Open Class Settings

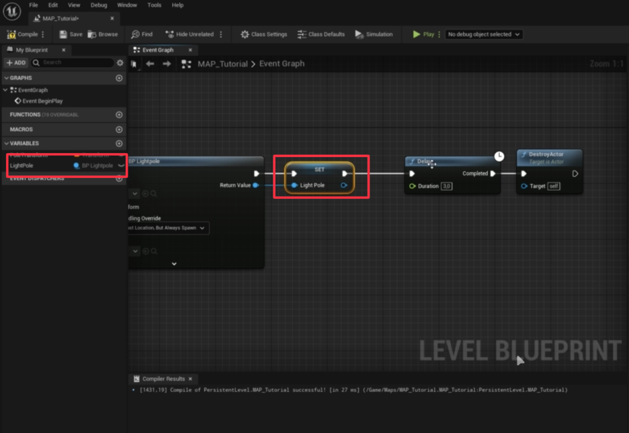click(x=263, y=34)
